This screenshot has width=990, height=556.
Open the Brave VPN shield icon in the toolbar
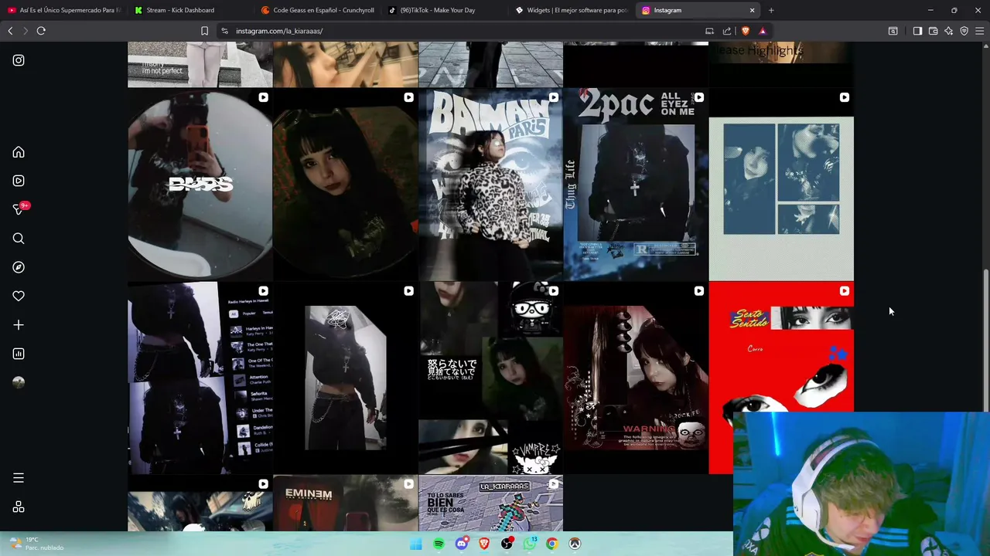coord(964,31)
